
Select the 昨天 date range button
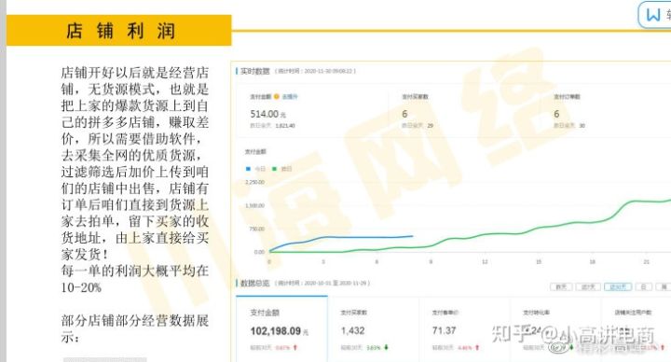pyautogui.click(x=561, y=287)
